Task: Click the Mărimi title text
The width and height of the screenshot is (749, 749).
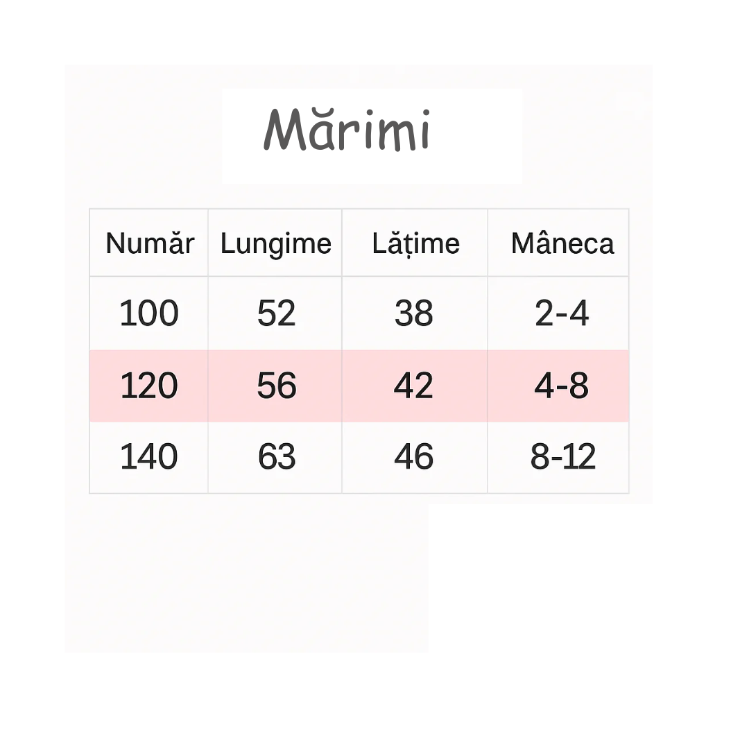Action: pyautogui.click(x=347, y=130)
